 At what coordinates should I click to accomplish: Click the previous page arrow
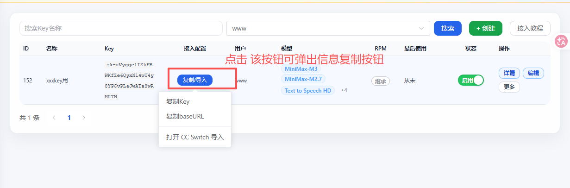[x=54, y=118]
